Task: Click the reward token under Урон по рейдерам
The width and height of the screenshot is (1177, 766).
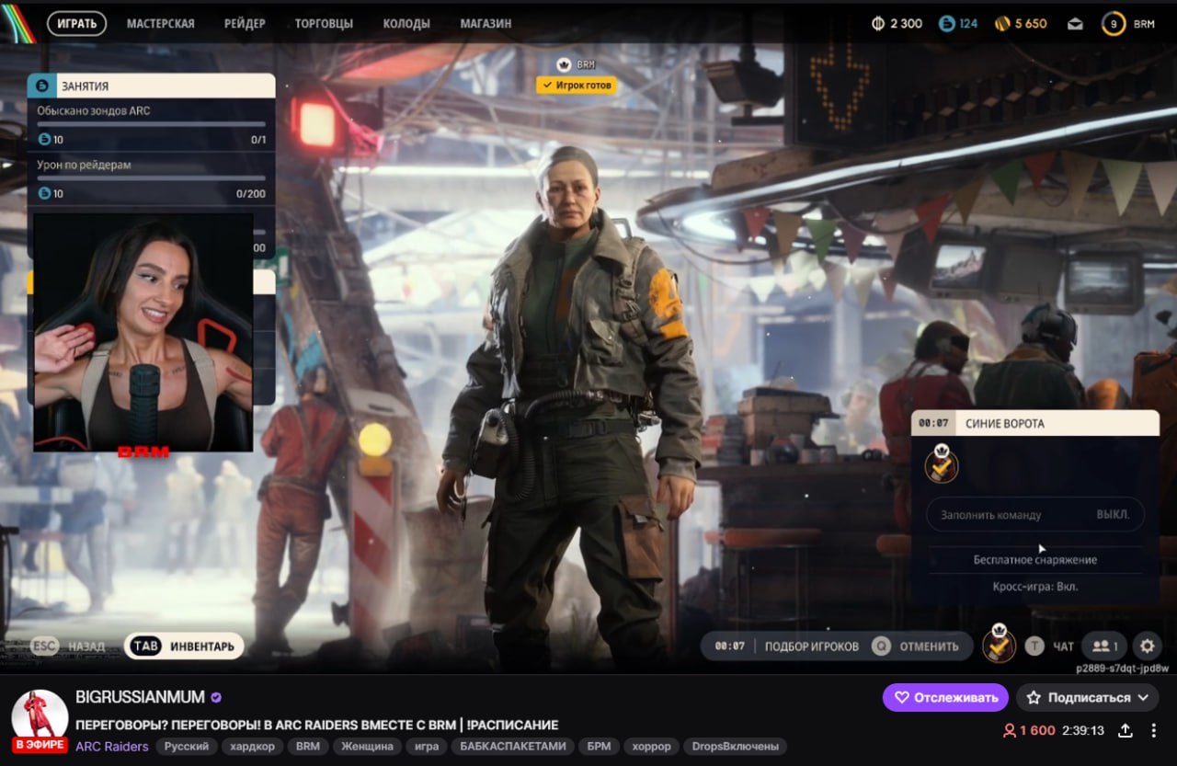Action: click(x=43, y=194)
